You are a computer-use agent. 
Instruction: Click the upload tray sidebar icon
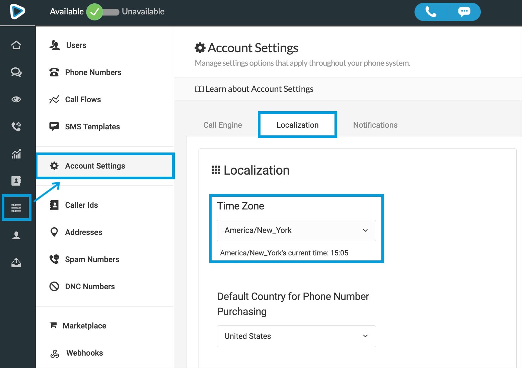[16, 262]
